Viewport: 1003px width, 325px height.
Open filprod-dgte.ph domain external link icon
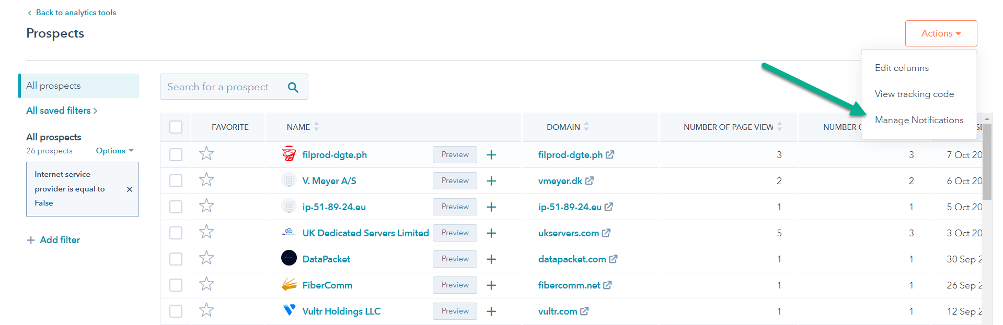pos(610,154)
